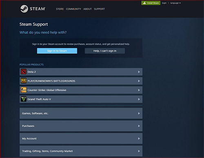
Task: Click Sign in to Steam button
Action: click(57, 51)
